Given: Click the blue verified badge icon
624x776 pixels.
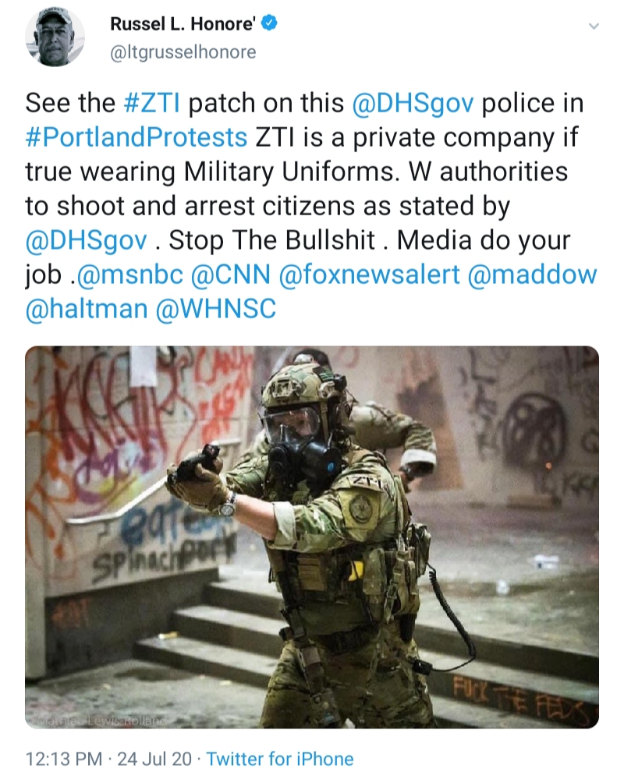Looking at the screenshot, I should [269, 23].
